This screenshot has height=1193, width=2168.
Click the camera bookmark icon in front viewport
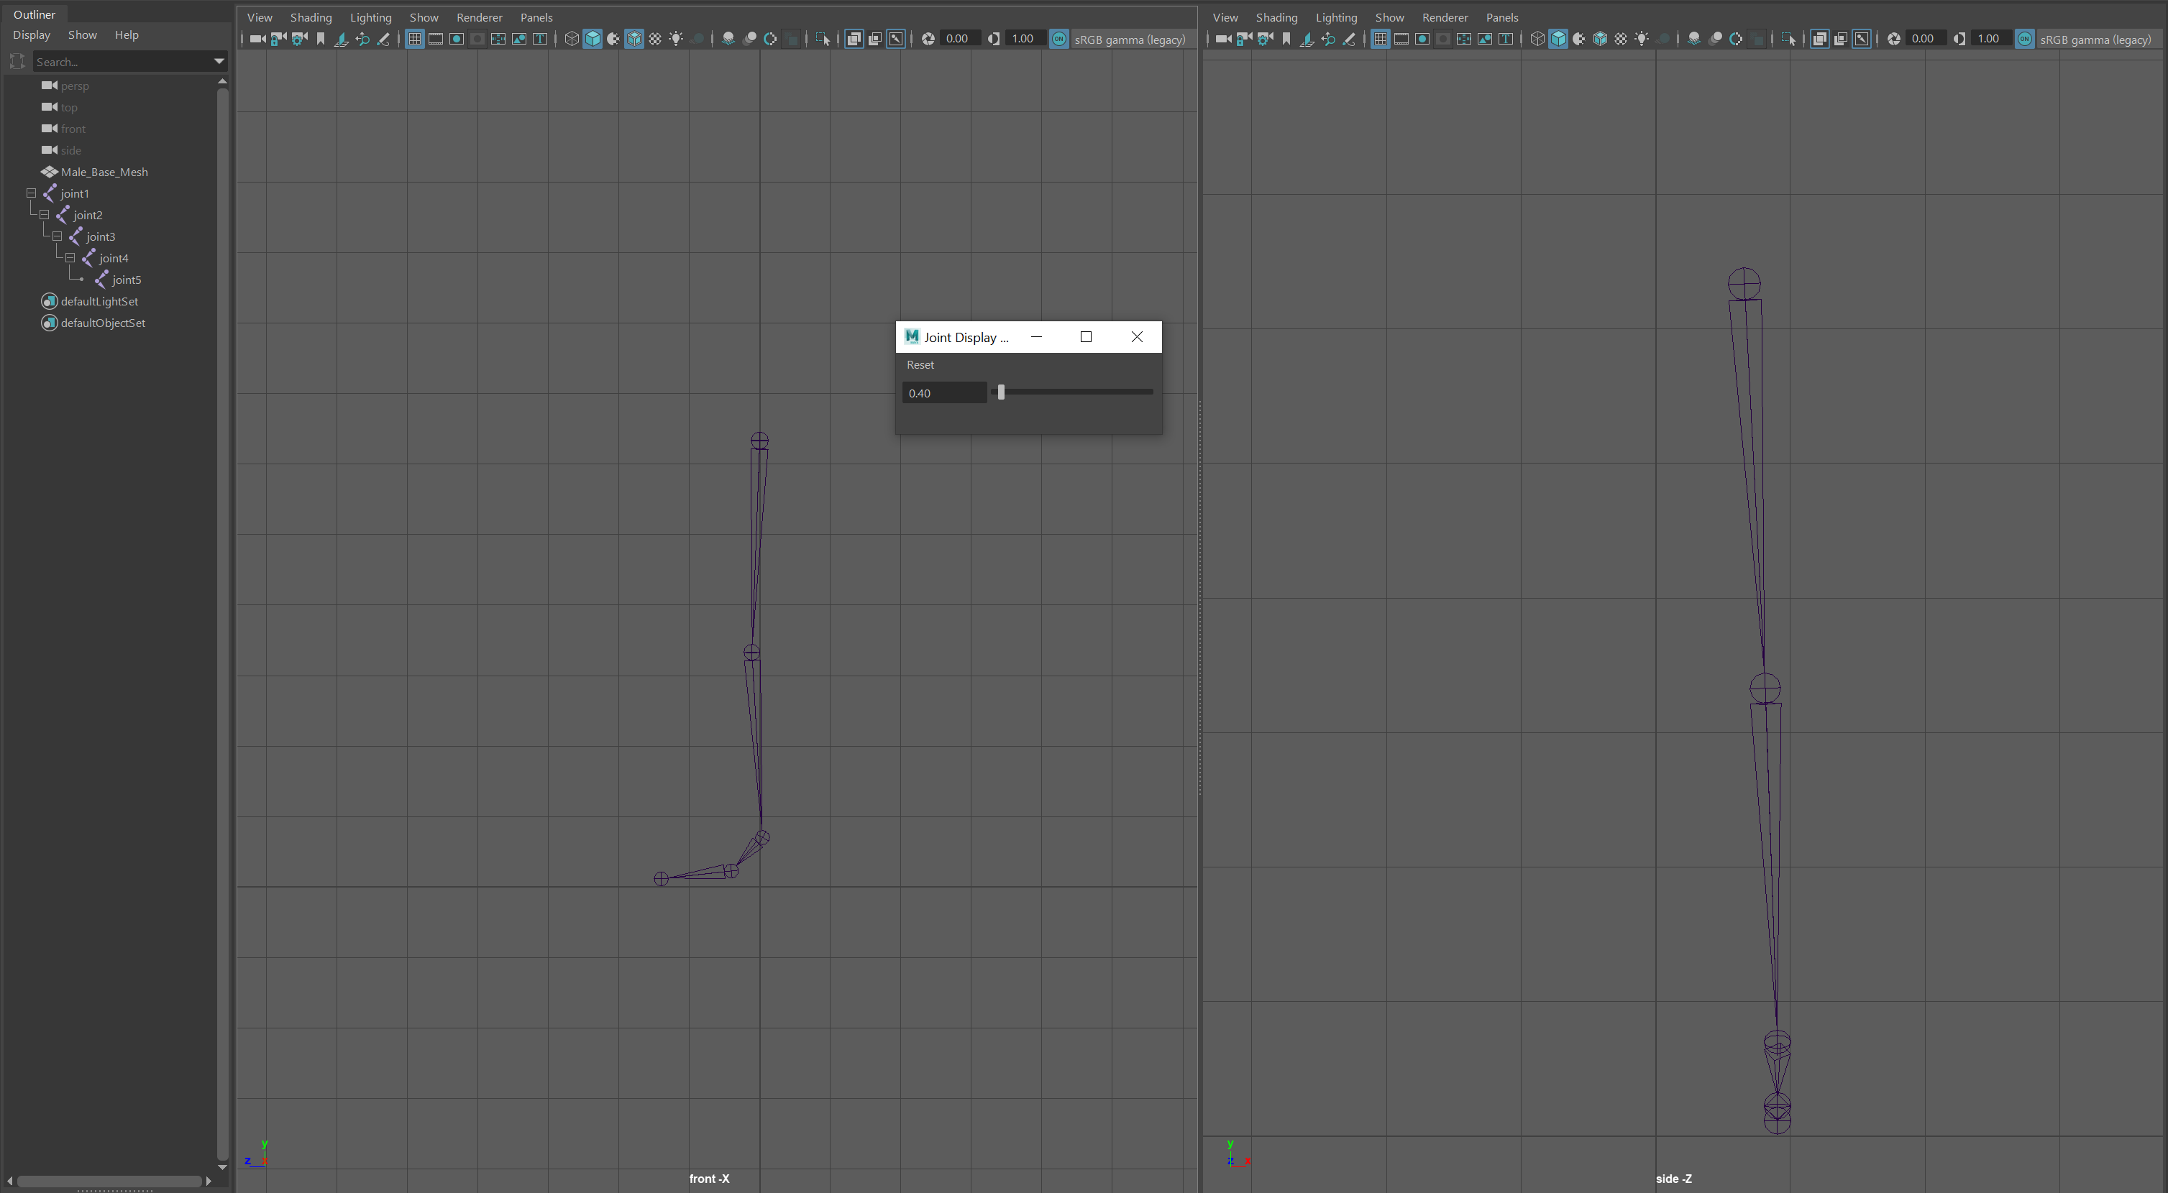click(x=321, y=39)
